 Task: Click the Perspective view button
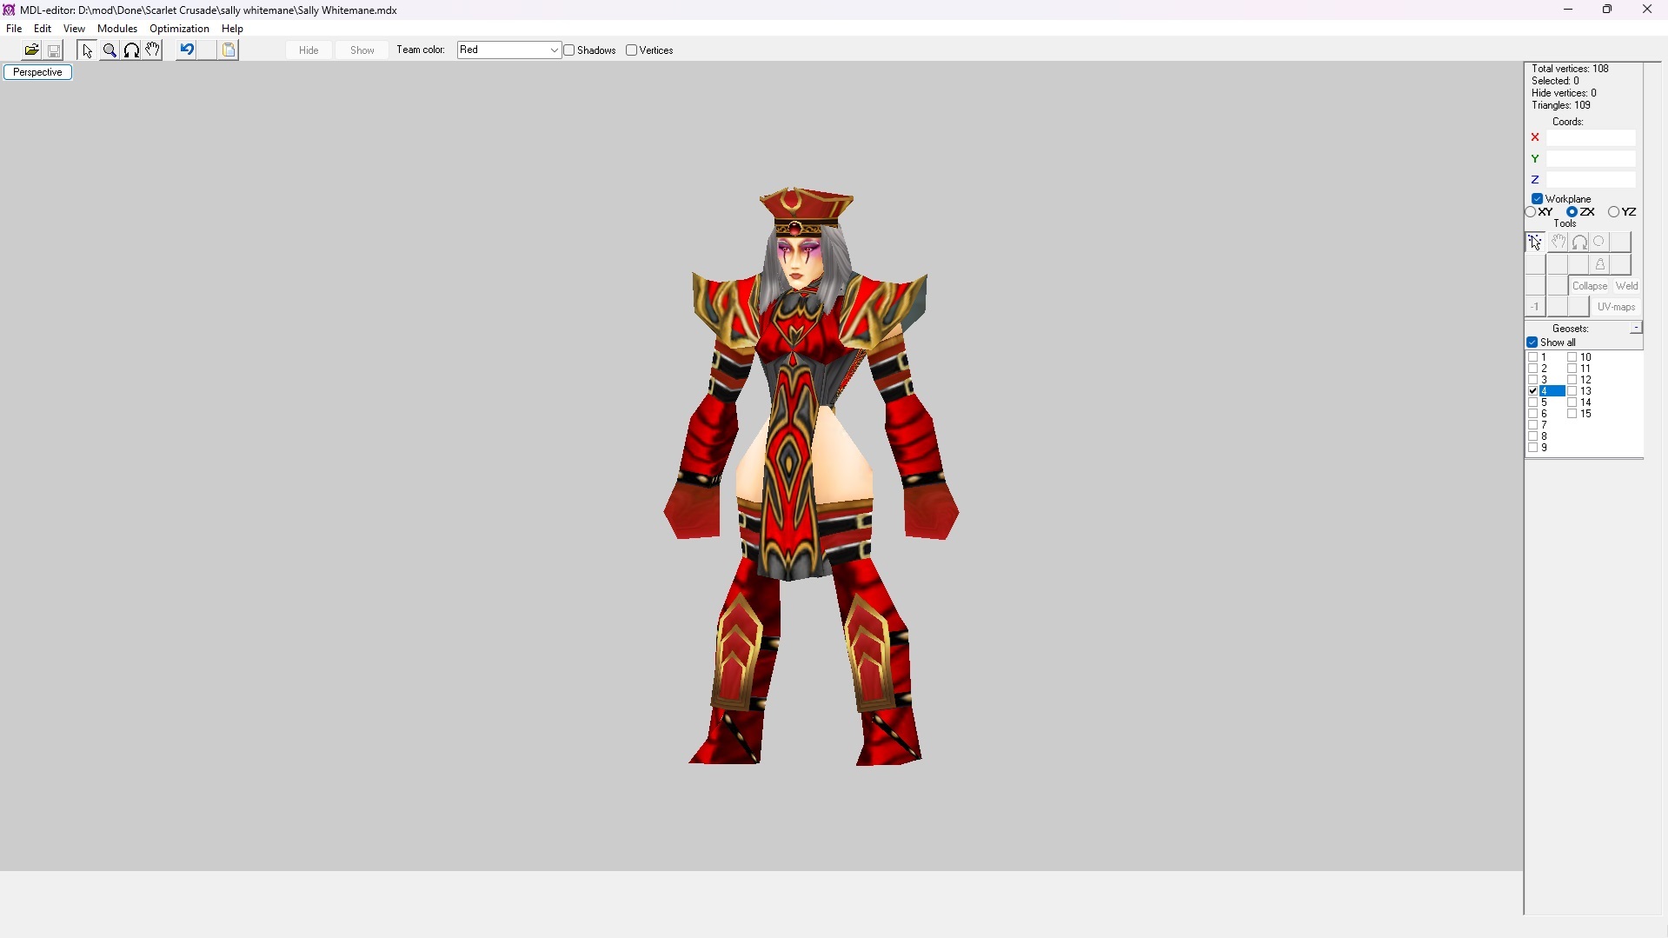(38, 73)
